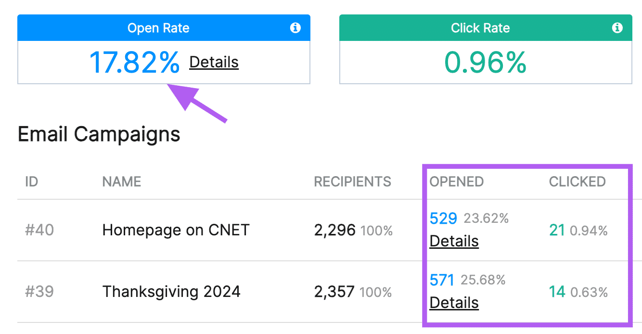Click the 14 clicked count

point(557,292)
